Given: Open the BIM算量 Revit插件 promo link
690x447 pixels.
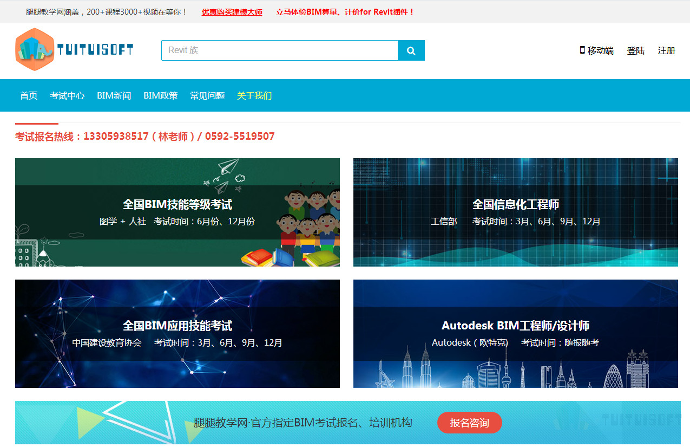Looking at the screenshot, I should [345, 12].
